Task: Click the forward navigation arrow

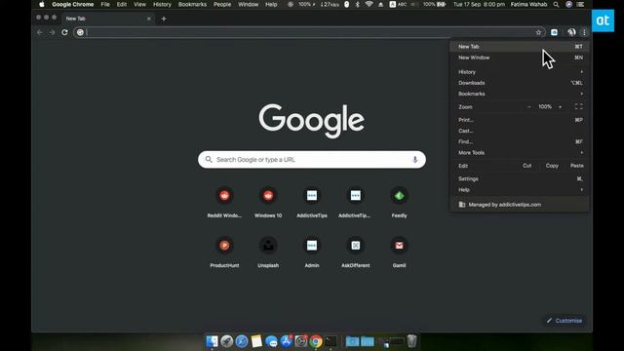Action: coord(52,32)
